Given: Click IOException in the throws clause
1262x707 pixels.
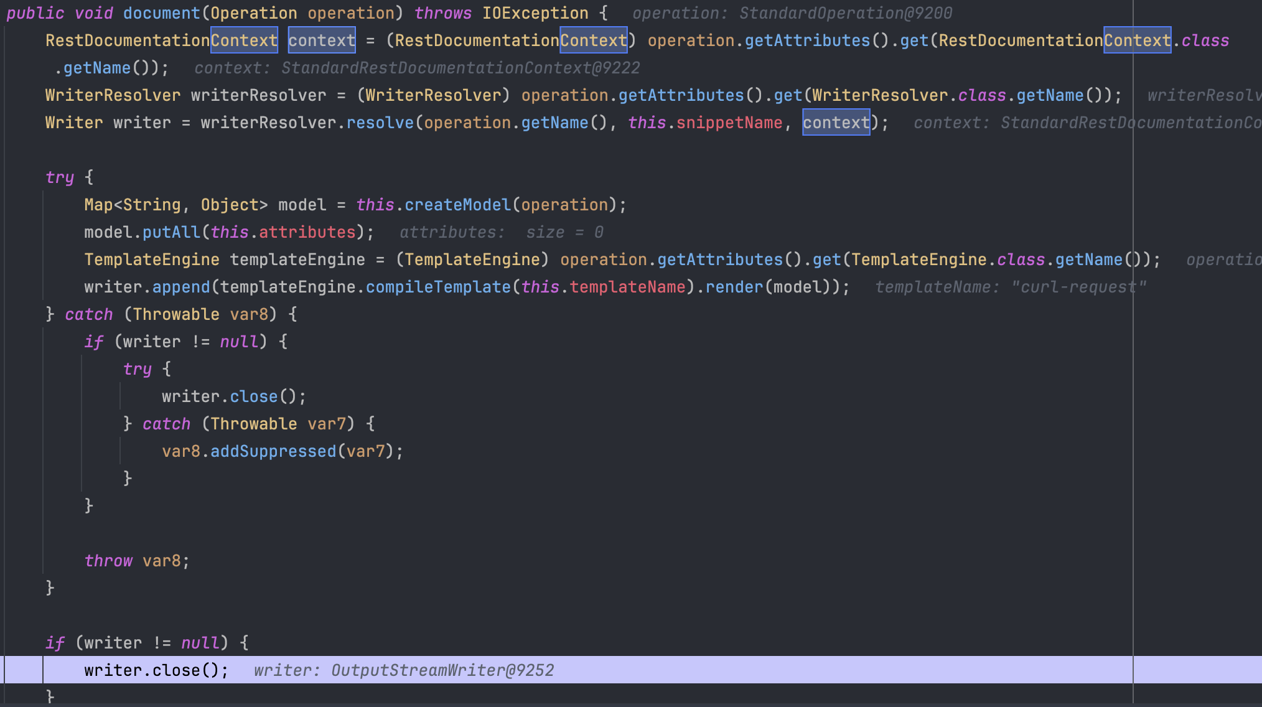Looking at the screenshot, I should (535, 13).
